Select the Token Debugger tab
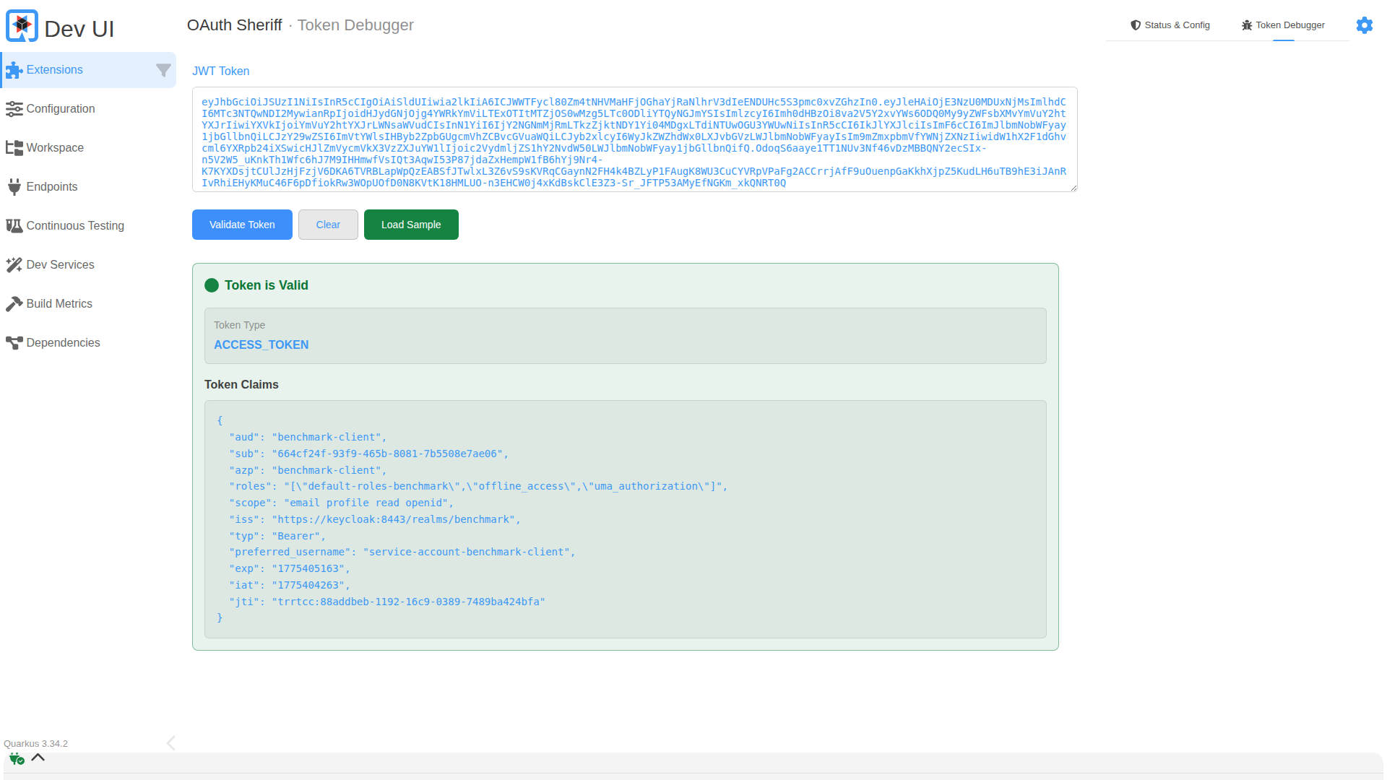This screenshot has height=780, width=1387. 1283,25
